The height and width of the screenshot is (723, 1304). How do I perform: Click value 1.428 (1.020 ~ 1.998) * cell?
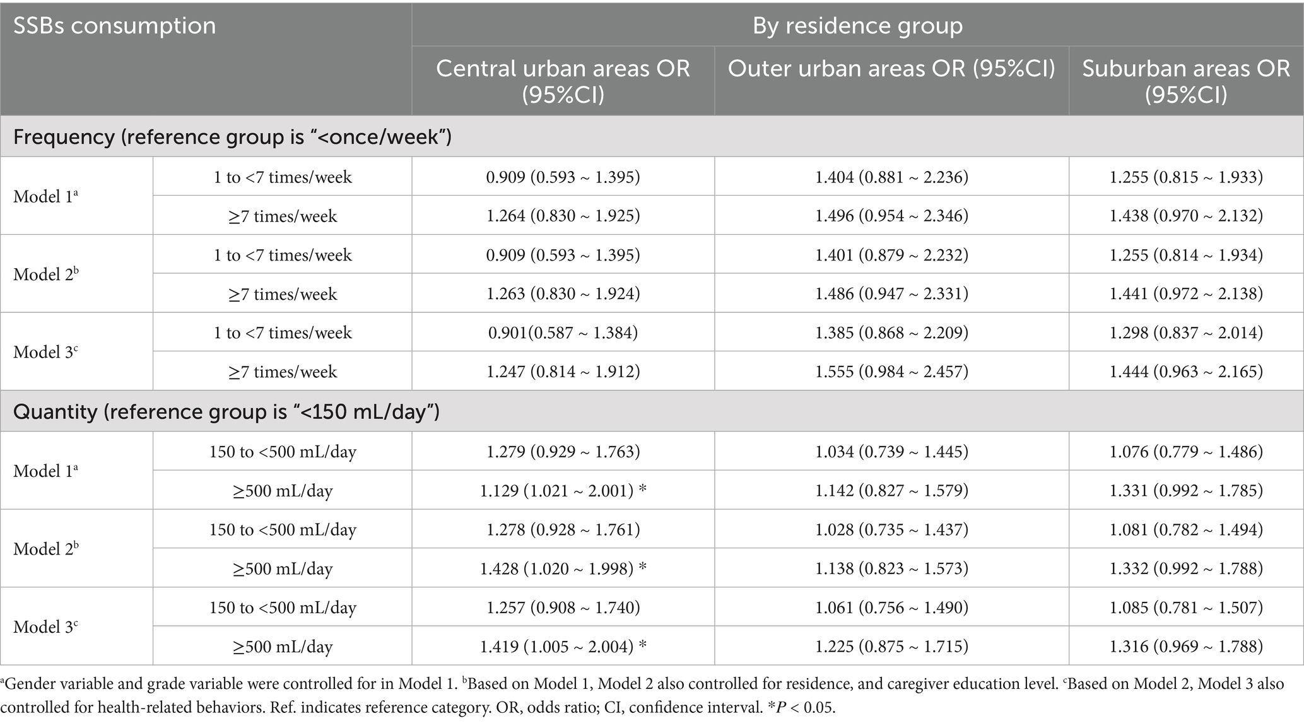[563, 568]
